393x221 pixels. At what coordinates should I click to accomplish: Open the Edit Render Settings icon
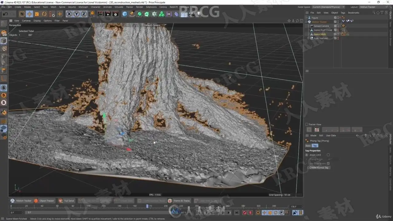coord(115,14)
